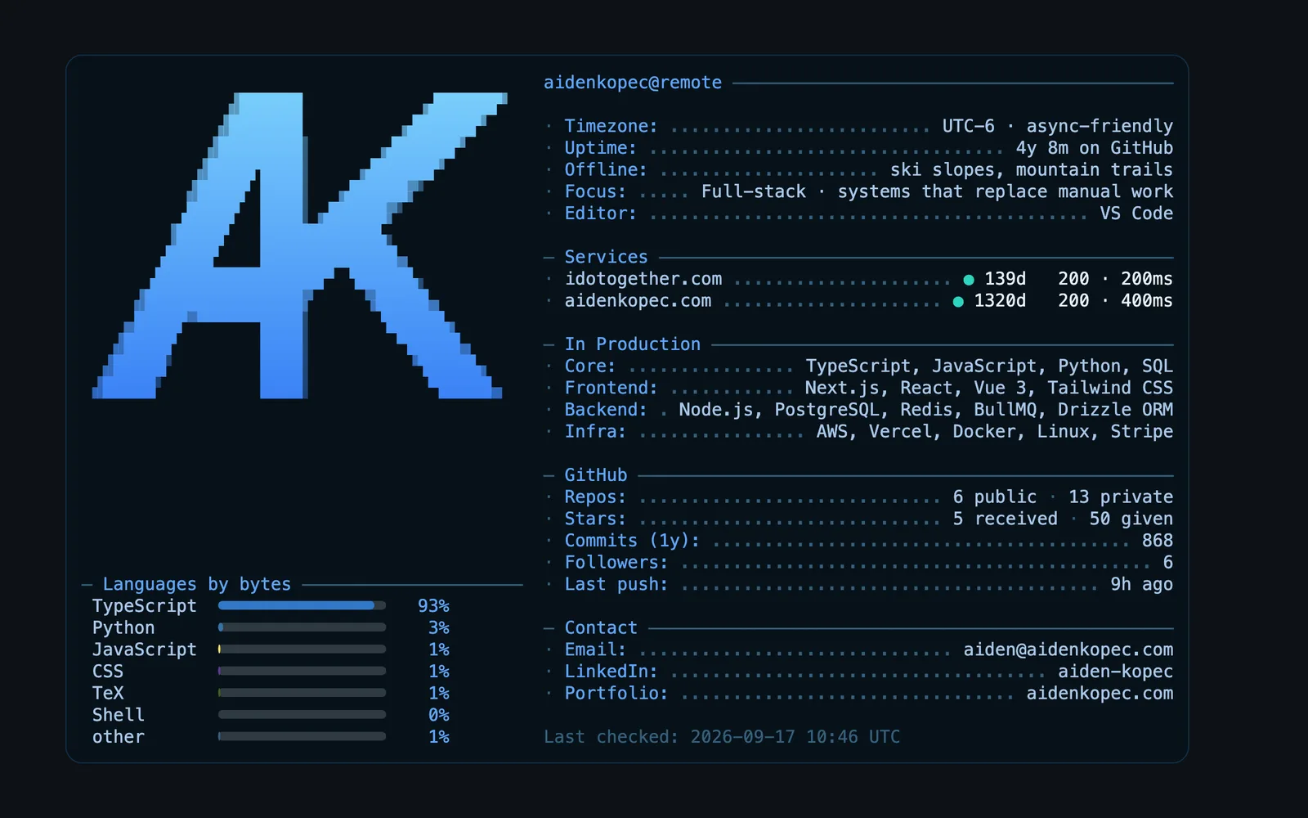Click the aidenkopec@remote header text
Screen dimensions: 1308x818
pyautogui.click(x=633, y=83)
